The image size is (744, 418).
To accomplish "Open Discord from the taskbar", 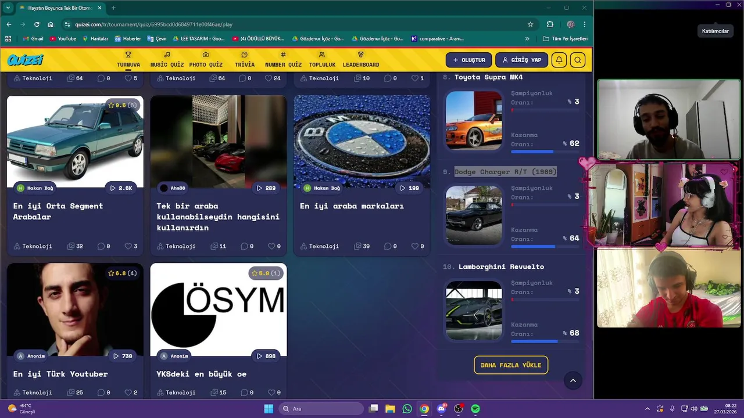I will (x=442, y=409).
